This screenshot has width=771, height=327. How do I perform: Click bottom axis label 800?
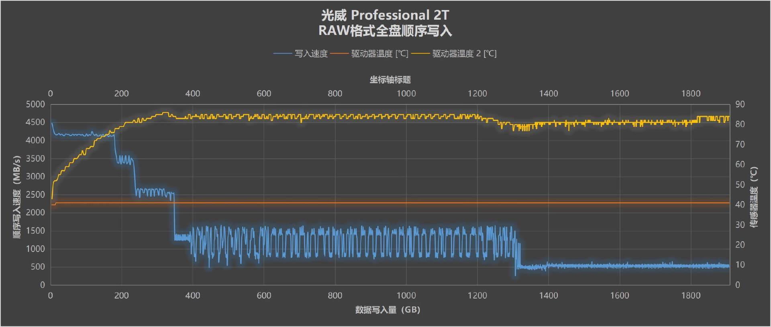click(335, 296)
